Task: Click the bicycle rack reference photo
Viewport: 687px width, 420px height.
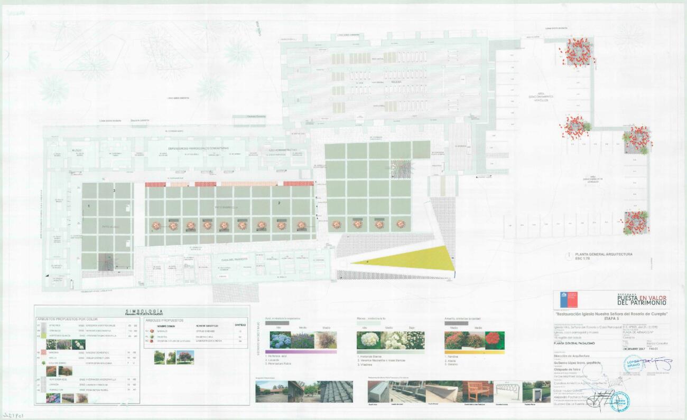Action: point(507,392)
